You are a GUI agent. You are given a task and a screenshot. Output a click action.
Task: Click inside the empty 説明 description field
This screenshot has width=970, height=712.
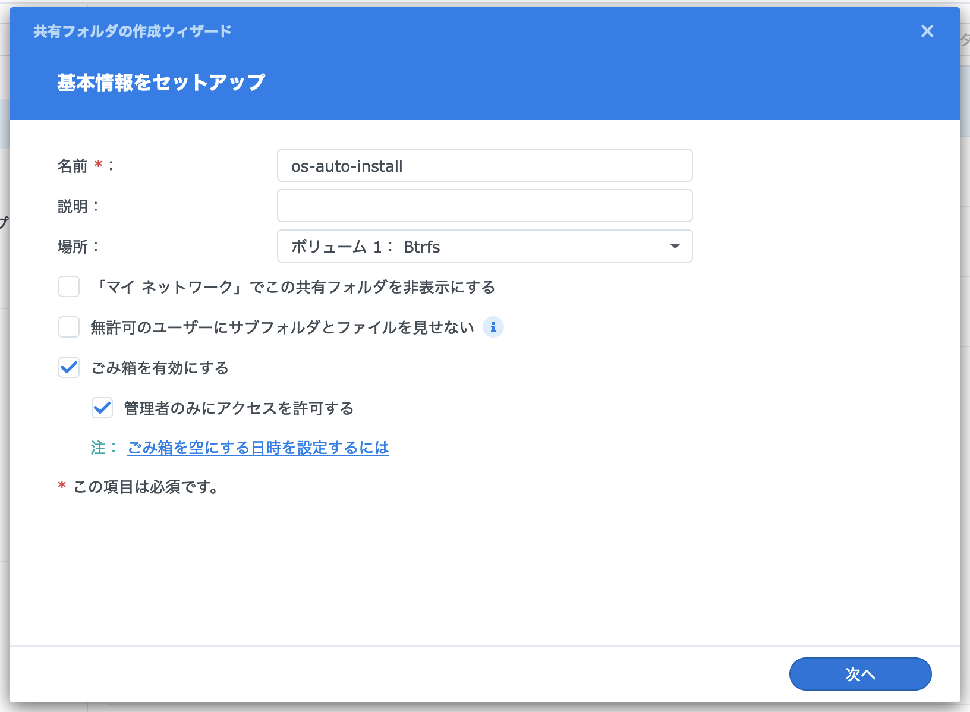click(485, 206)
